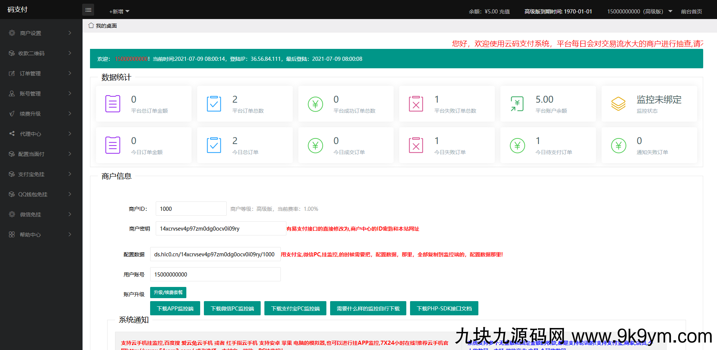
Task: Click the pink X icon for 平台失败订单总数
Action: tap(416, 104)
